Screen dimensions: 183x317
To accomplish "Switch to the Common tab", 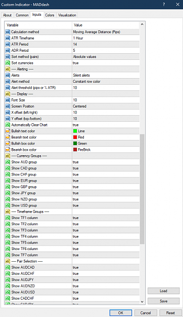I will [22, 15].
